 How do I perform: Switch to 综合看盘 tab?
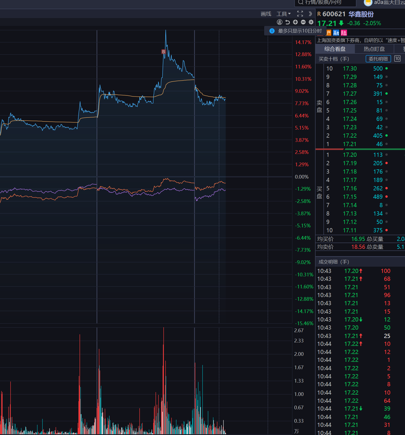(x=335, y=49)
